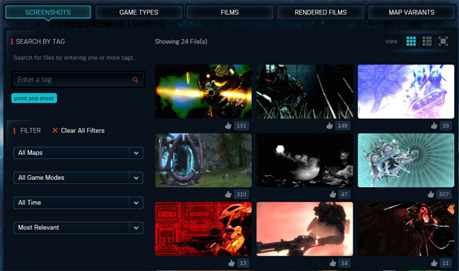Screen dimensions: 459x271
Task: Like the screenshot with 131 likes
Action: [228, 126]
